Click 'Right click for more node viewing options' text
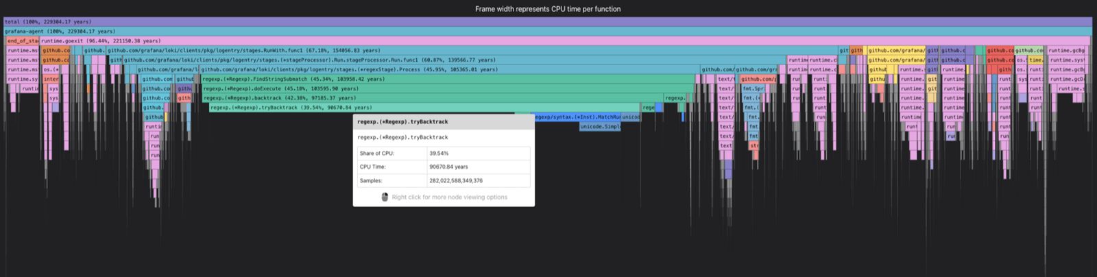Screen dimensions: 1097x277 [x=450, y=197]
